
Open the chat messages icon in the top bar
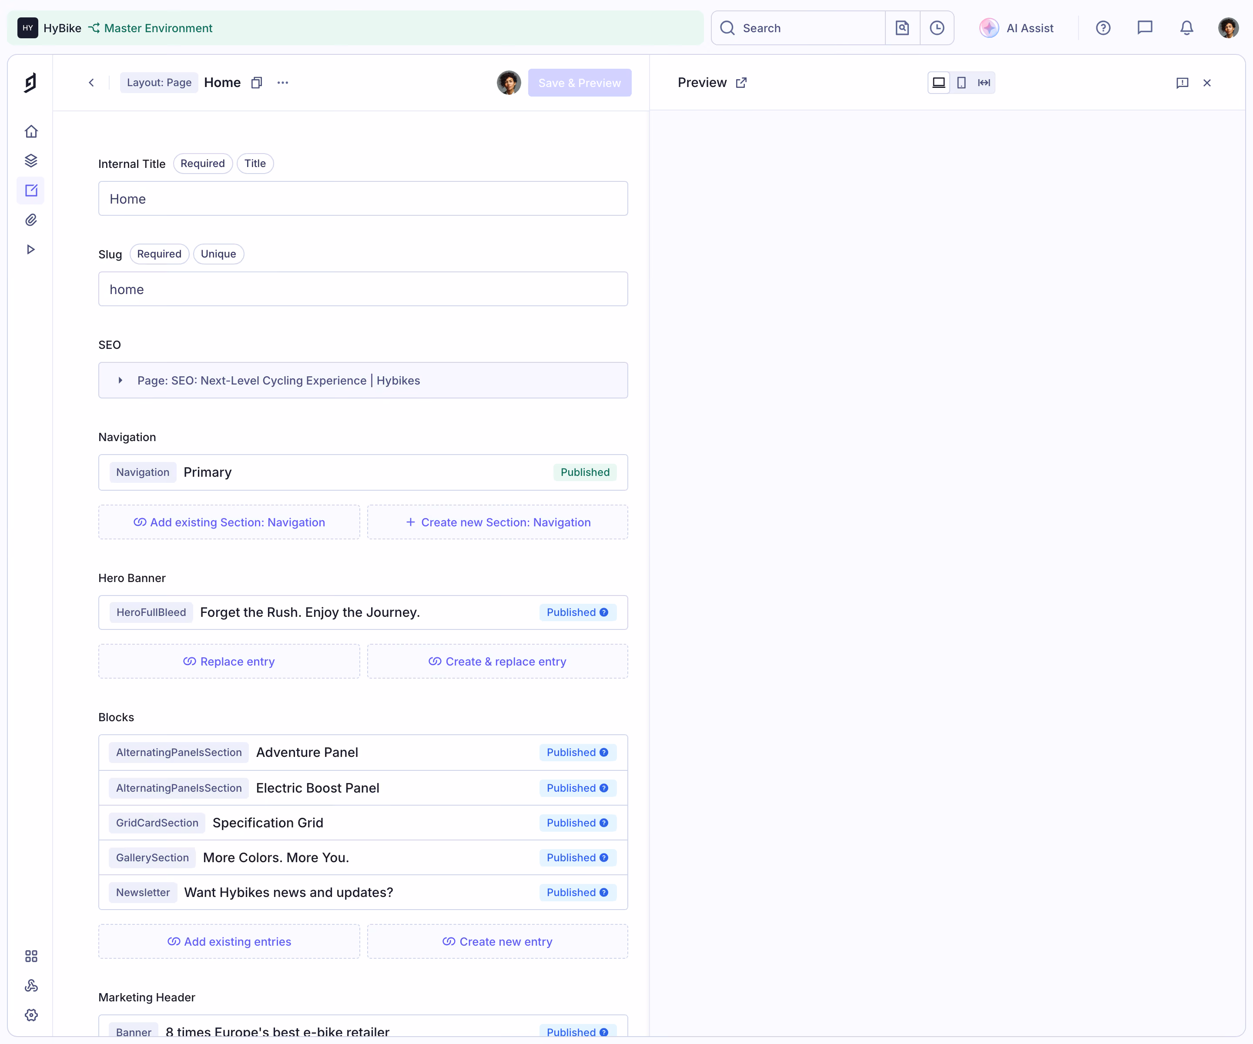click(1145, 28)
